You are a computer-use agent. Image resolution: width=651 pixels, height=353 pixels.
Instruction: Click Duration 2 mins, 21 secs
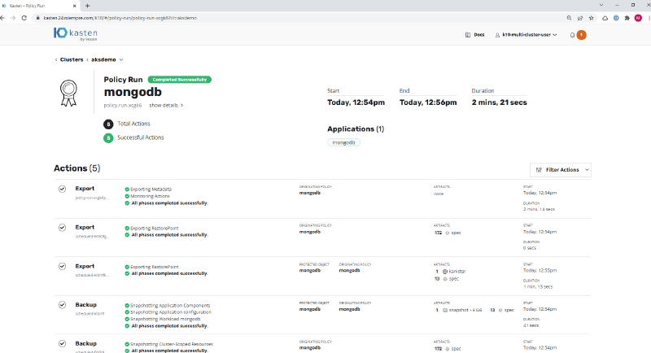[x=499, y=102]
